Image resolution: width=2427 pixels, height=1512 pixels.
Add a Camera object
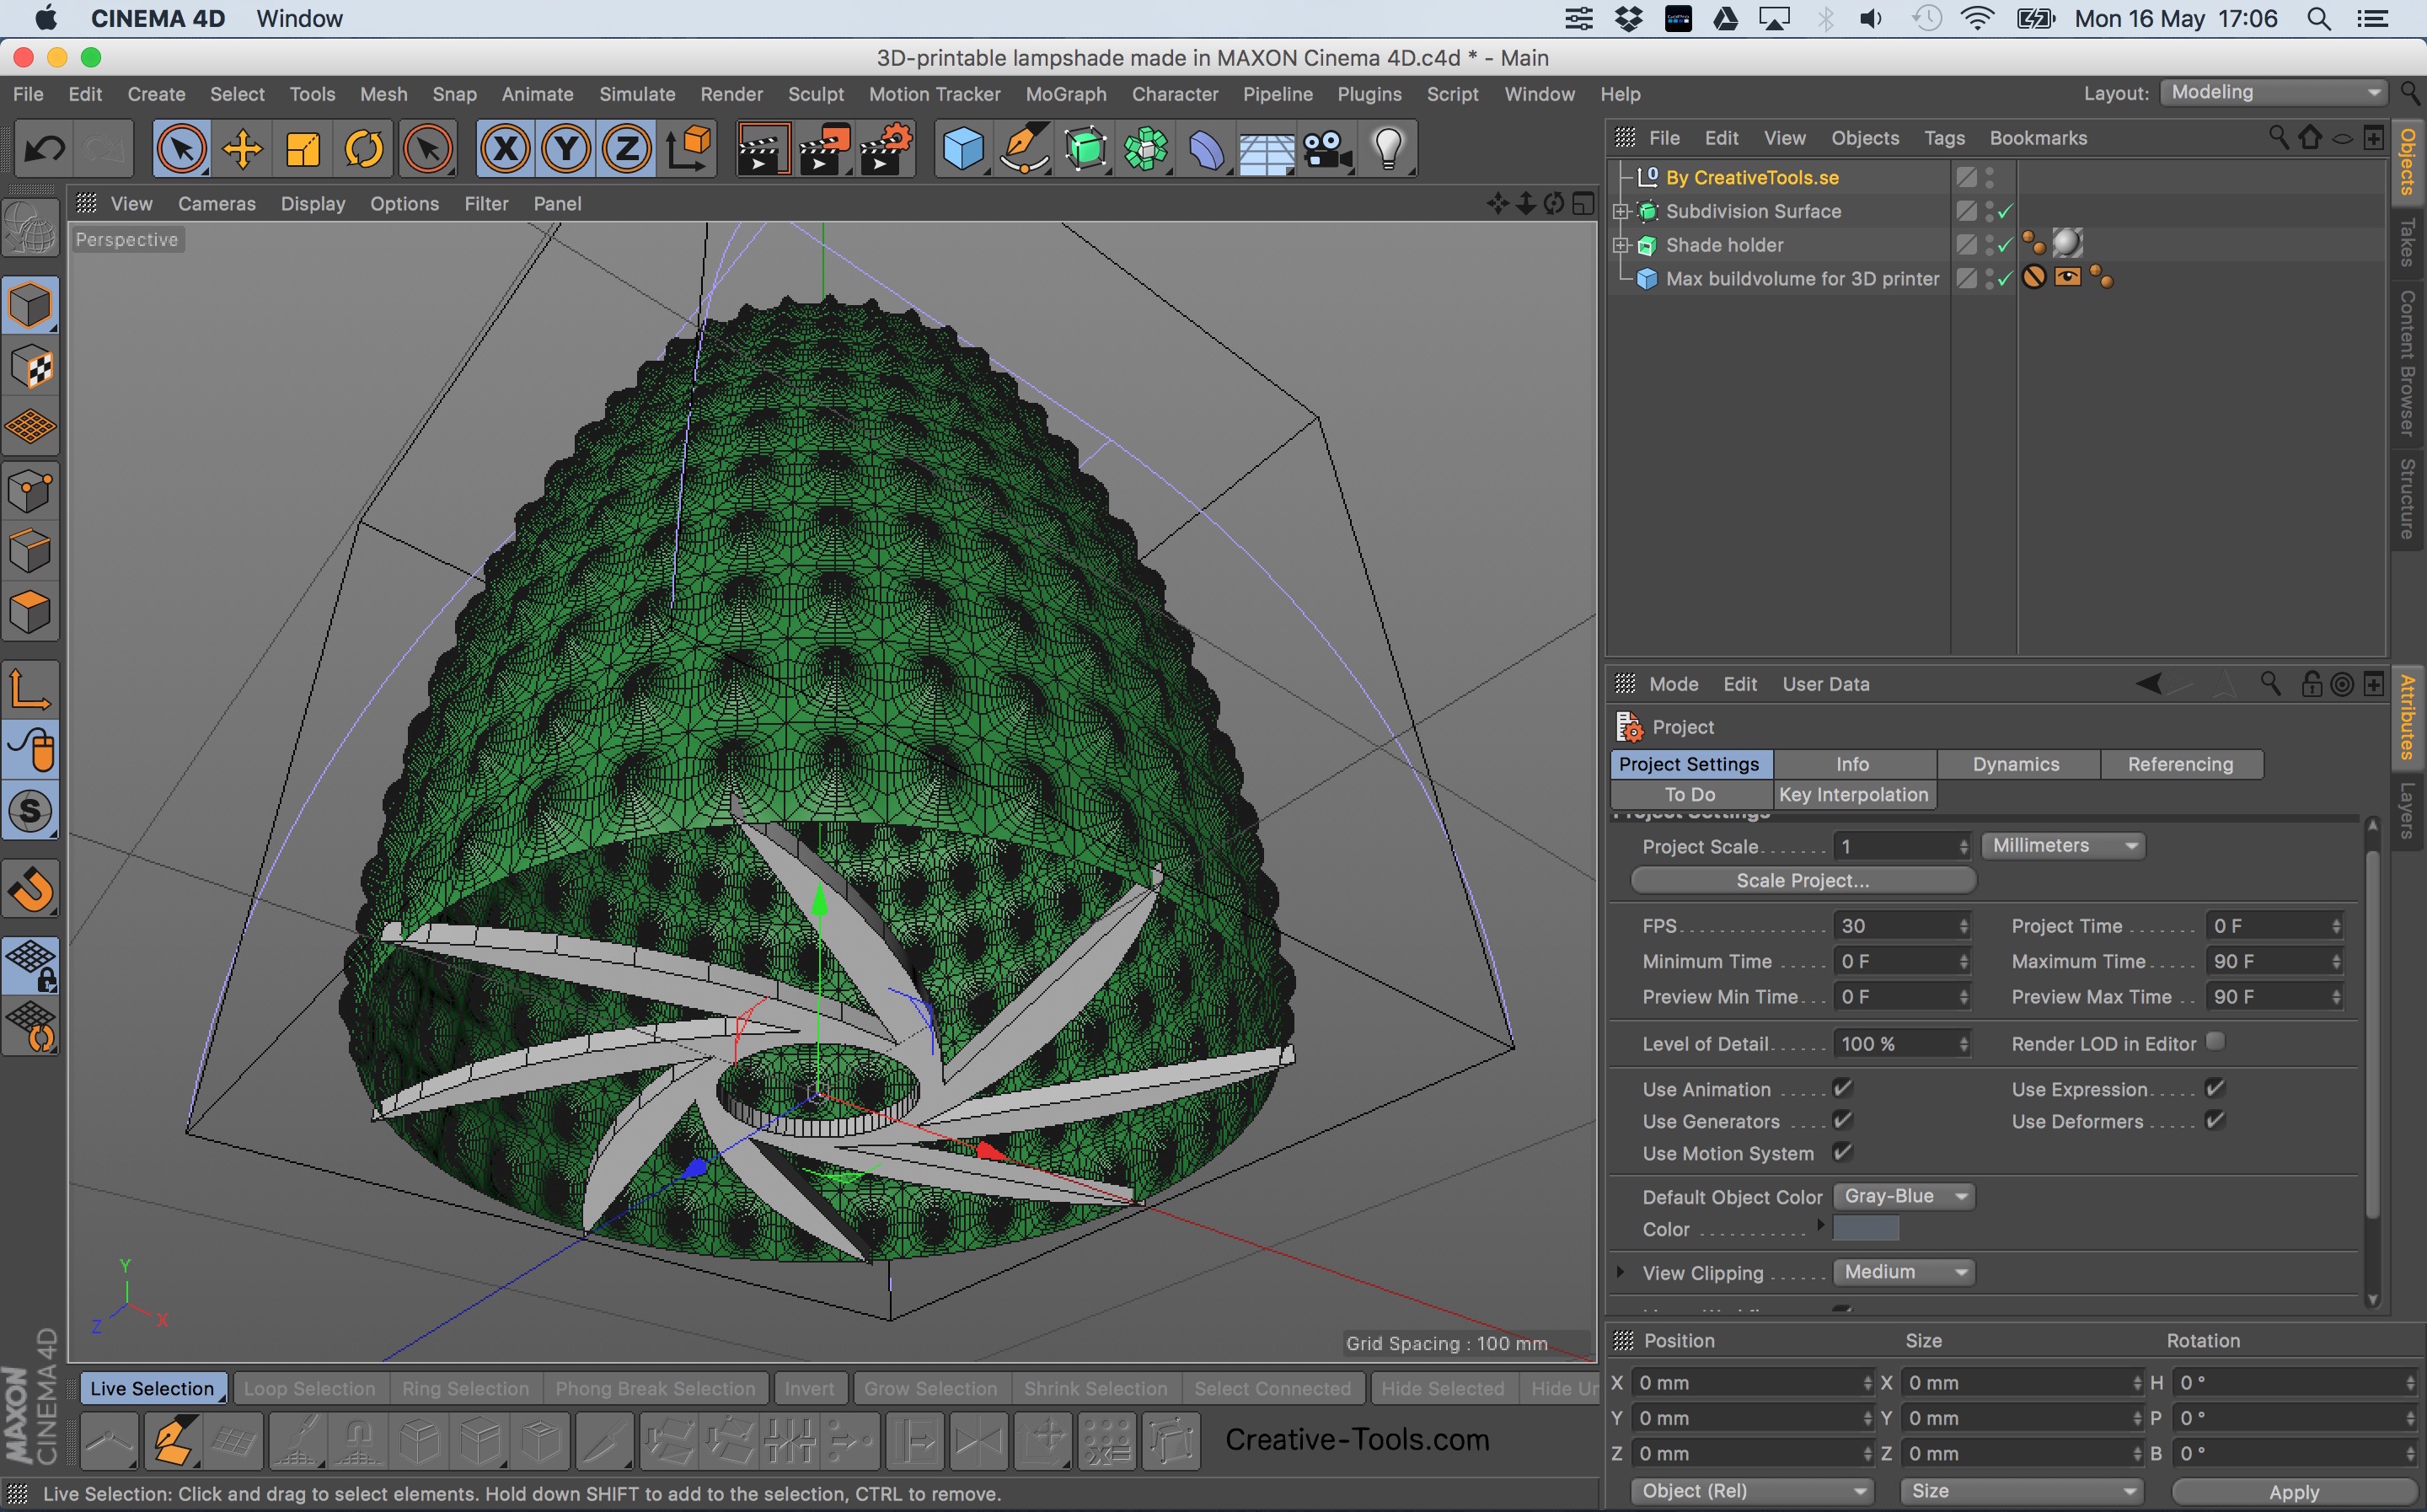pyautogui.click(x=1327, y=150)
